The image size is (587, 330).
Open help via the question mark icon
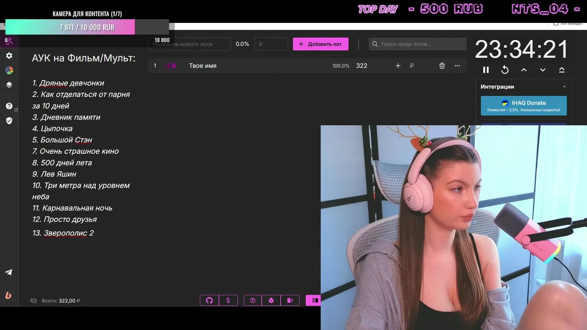(9, 106)
